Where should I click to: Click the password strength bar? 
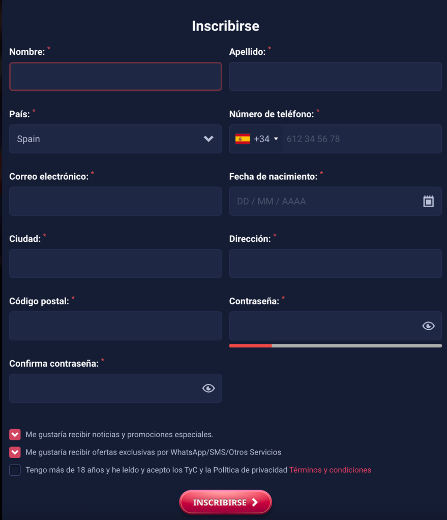point(335,346)
